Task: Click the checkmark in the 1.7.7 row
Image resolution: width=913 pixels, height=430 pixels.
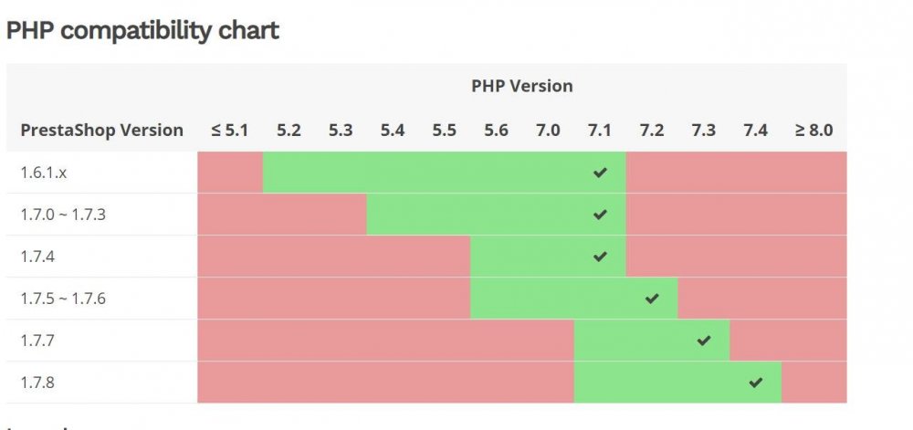Action: tap(704, 341)
